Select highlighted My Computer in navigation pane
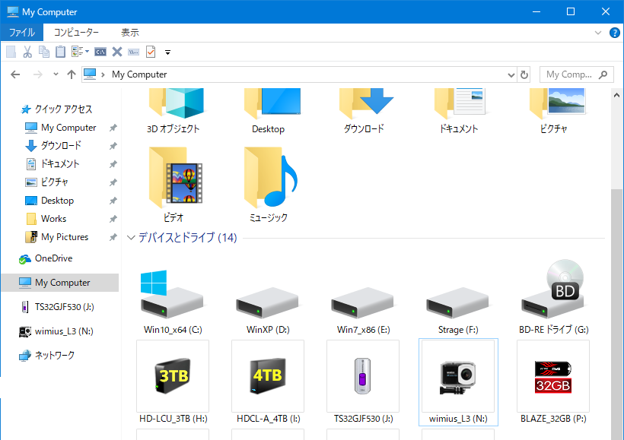Viewport: 624px width, 440px height. click(60, 283)
